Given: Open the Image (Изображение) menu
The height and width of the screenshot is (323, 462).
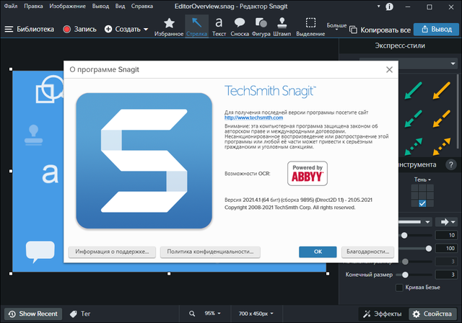Looking at the screenshot, I should coord(67,6).
